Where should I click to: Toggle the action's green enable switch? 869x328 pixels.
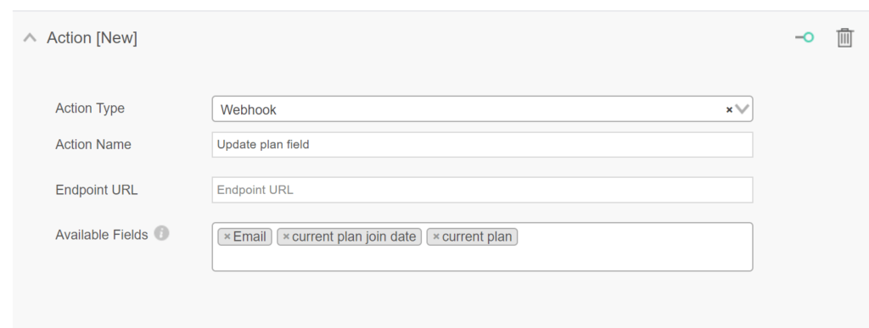click(x=805, y=37)
